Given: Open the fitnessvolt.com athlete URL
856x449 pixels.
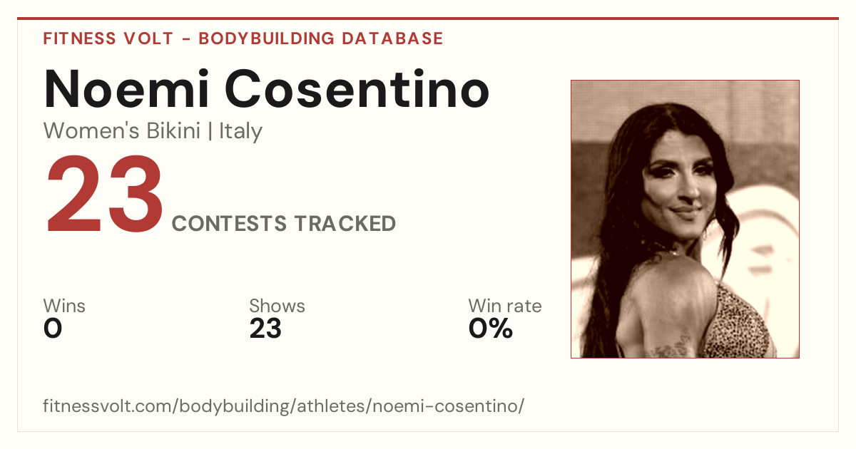Looking at the screenshot, I should pyautogui.click(x=284, y=406).
